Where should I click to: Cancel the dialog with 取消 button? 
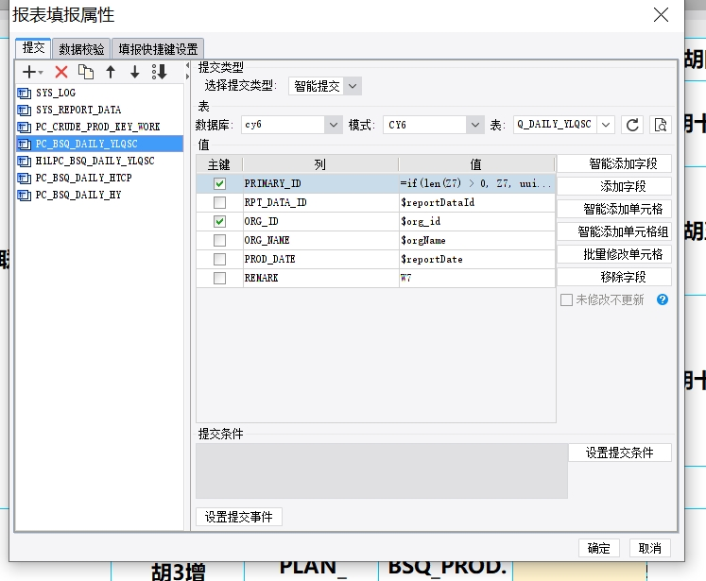[649, 548]
